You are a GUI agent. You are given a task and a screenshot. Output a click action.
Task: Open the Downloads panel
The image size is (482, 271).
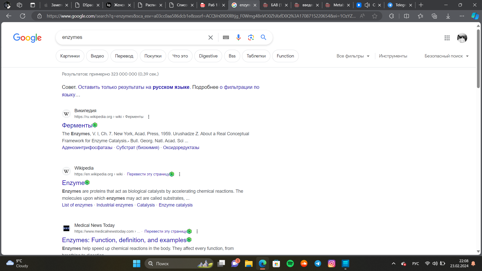click(x=448, y=16)
